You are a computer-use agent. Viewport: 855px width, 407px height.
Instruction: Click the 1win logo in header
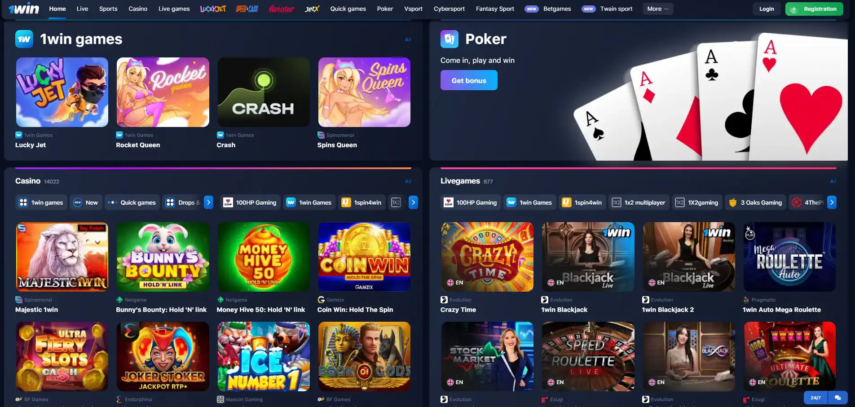24,9
